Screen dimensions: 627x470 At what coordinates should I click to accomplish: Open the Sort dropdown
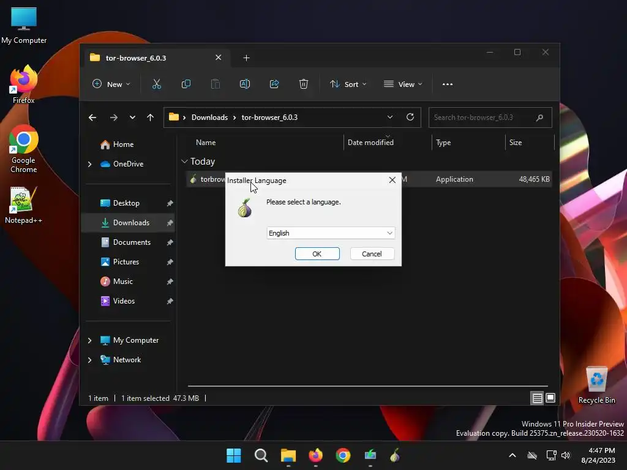pyautogui.click(x=348, y=84)
